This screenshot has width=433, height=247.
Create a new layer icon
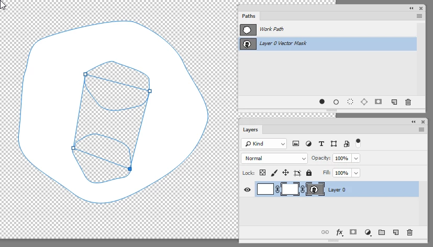click(x=396, y=232)
